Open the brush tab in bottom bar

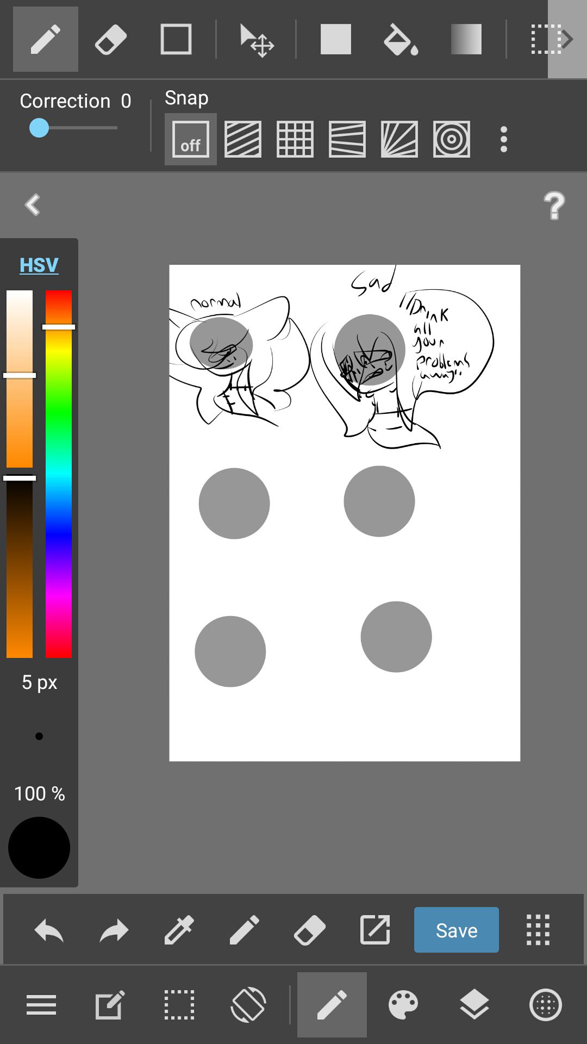332,1005
